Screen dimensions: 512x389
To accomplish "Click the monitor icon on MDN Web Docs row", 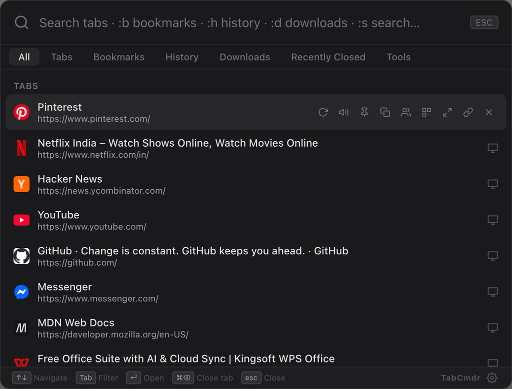I will pyautogui.click(x=492, y=328).
